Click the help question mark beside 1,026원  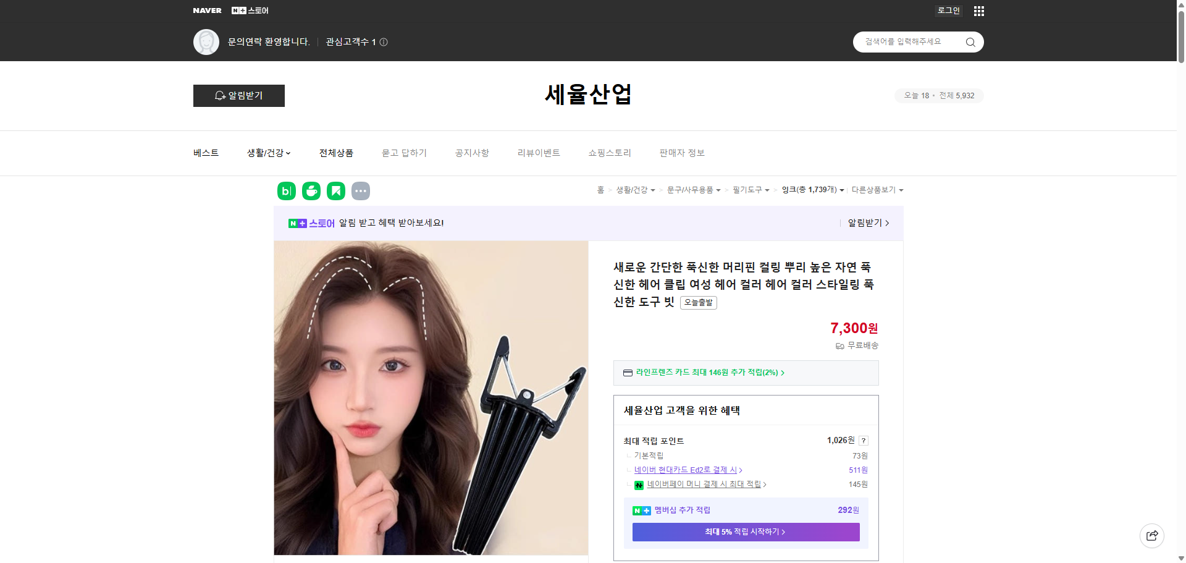863,441
